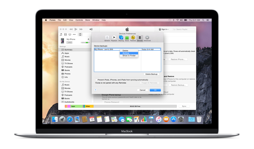The image size is (254, 149).
Task: Confirm with the OK button
Action: pos(155,90)
